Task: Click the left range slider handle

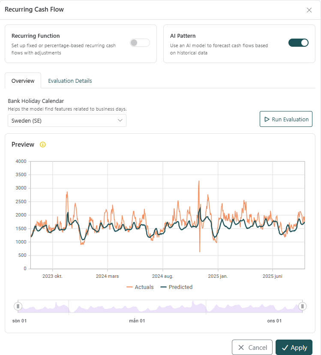Action: pos(18,306)
